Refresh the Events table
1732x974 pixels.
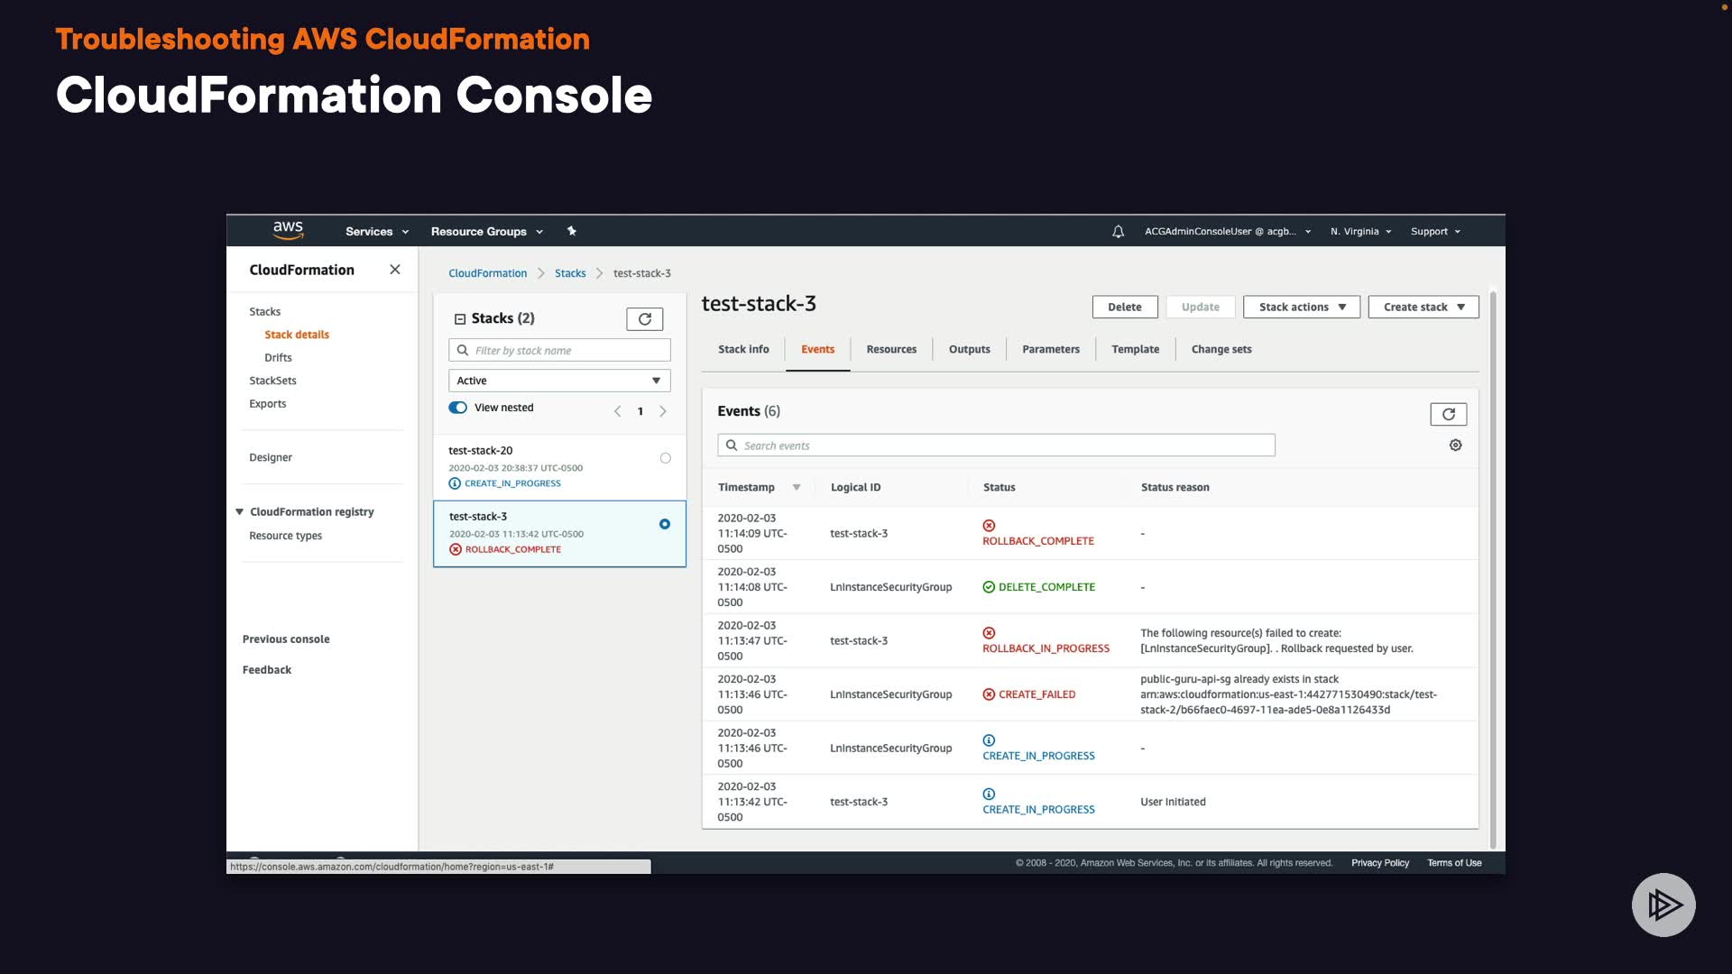(1448, 414)
